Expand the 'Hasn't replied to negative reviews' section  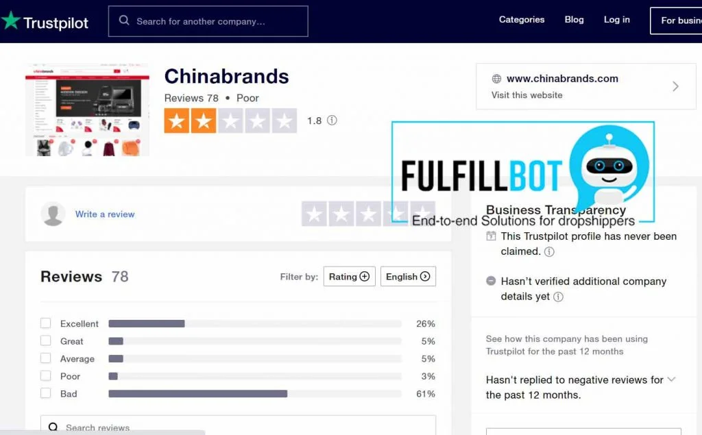(671, 380)
